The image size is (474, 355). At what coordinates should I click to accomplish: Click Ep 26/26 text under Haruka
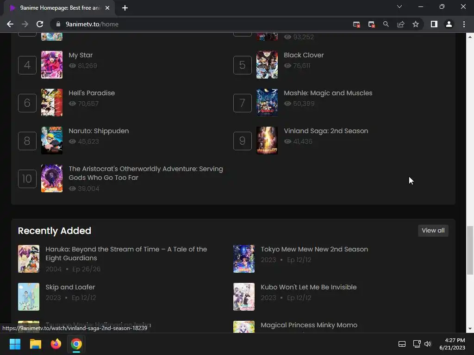[x=87, y=269]
